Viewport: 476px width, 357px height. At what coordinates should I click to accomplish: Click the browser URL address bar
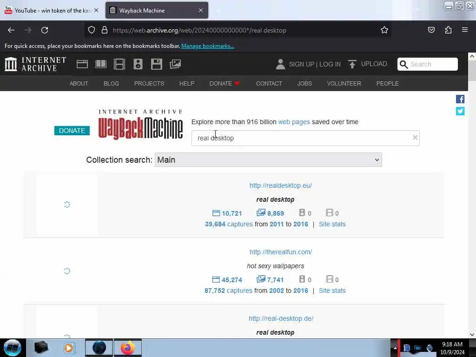coord(238,30)
